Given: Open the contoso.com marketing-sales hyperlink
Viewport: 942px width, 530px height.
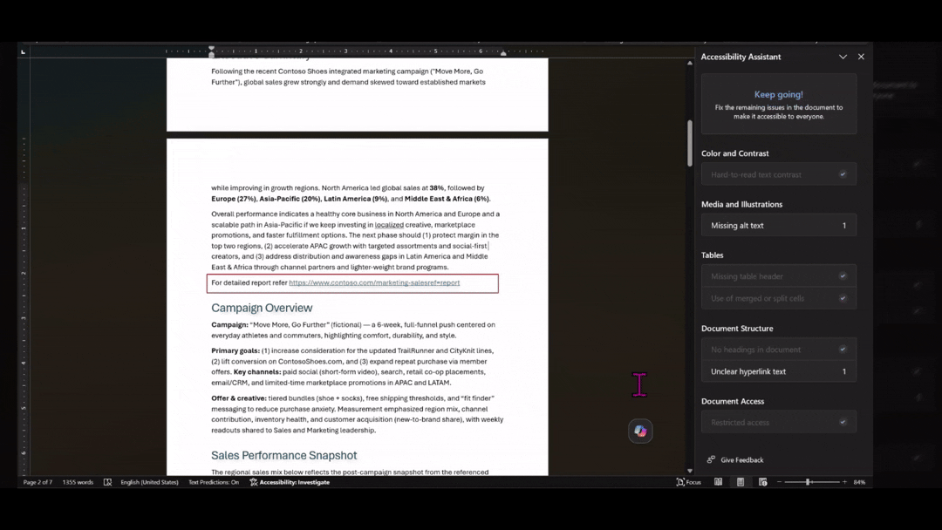Looking at the screenshot, I should pos(374,282).
